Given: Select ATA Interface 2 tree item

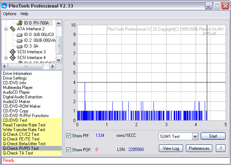Looking at the screenshot, I should point(31,29).
